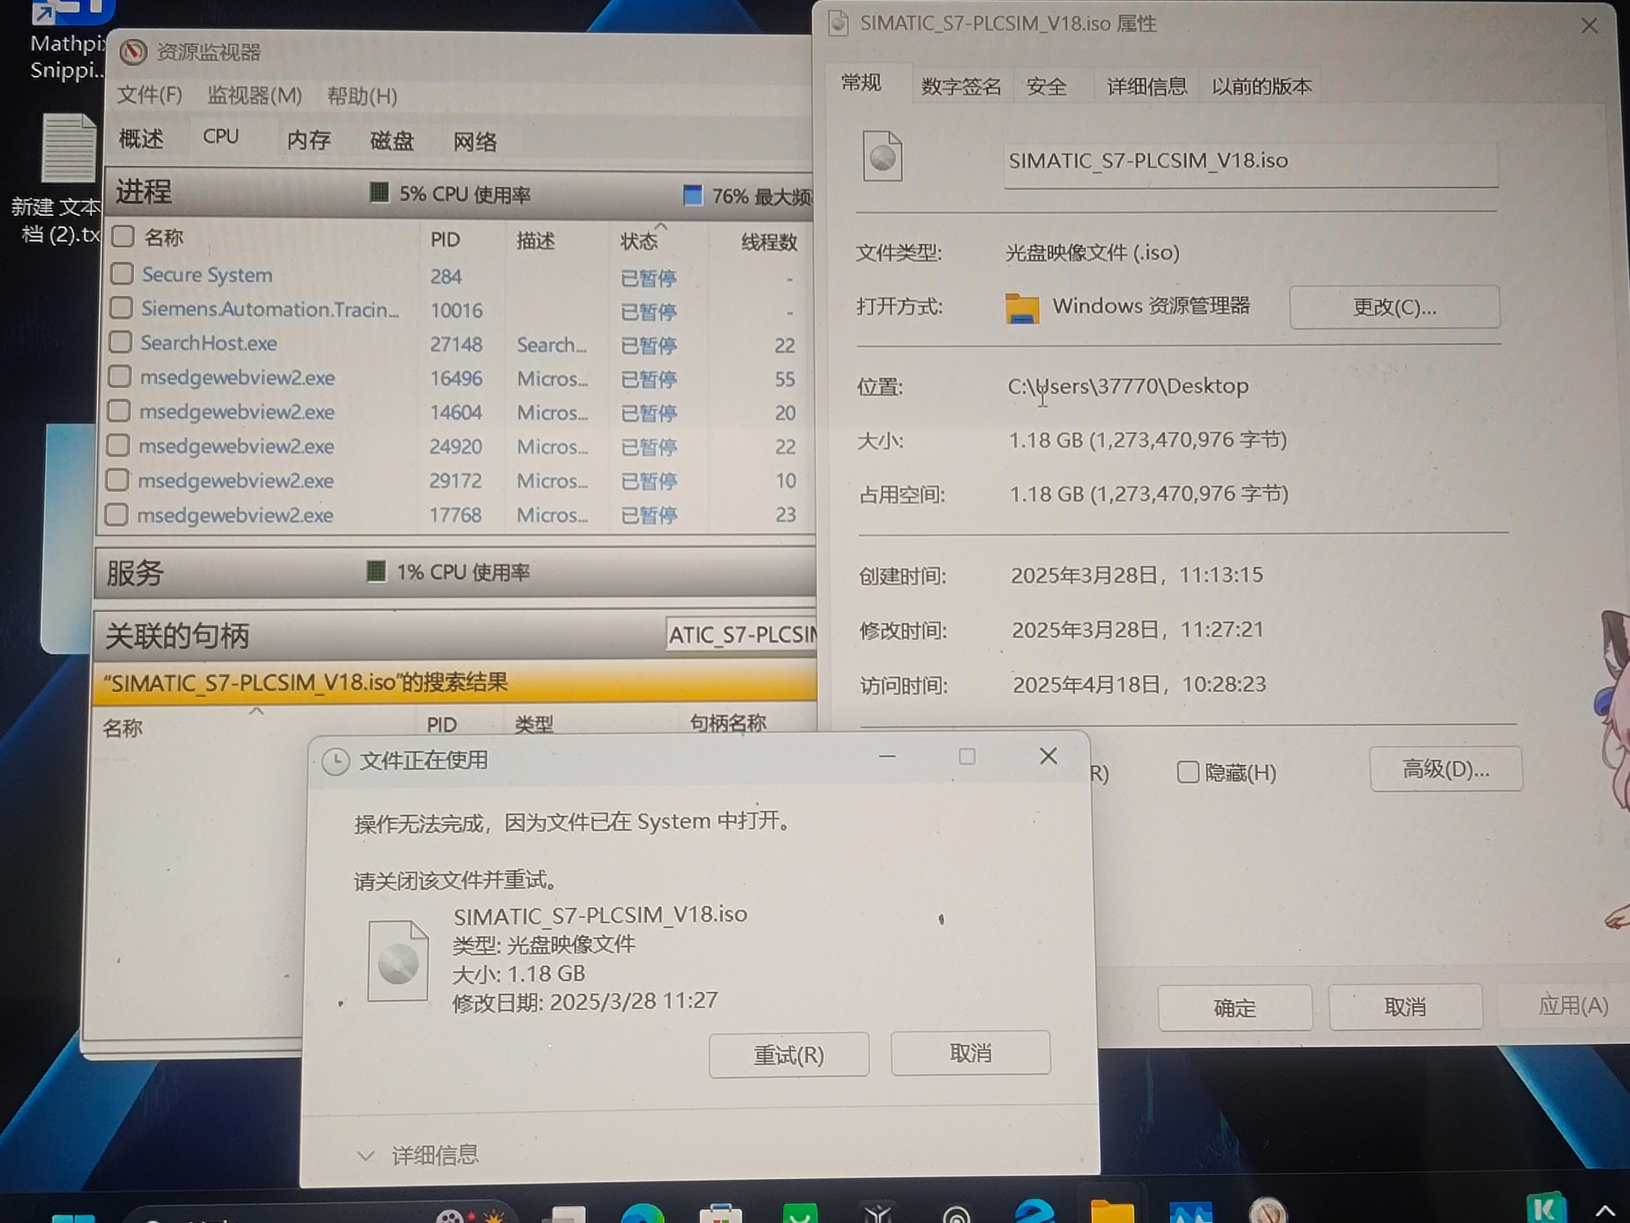Click the 重试(R) retry button
This screenshot has height=1223, width=1630.
(788, 1055)
